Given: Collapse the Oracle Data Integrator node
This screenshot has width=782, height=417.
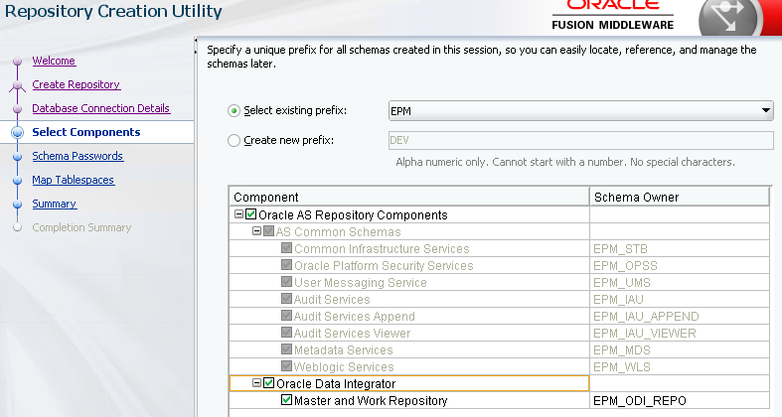Looking at the screenshot, I should click(256, 382).
